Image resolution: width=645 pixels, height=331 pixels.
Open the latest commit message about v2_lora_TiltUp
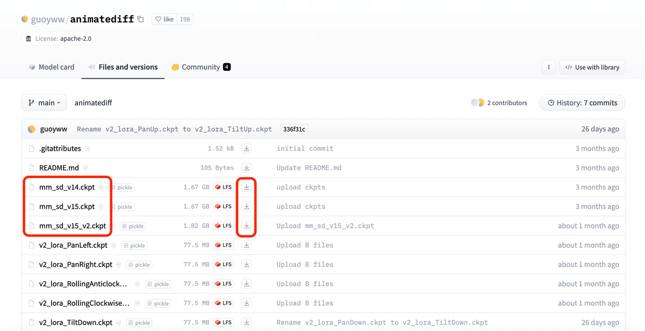pos(174,129)
